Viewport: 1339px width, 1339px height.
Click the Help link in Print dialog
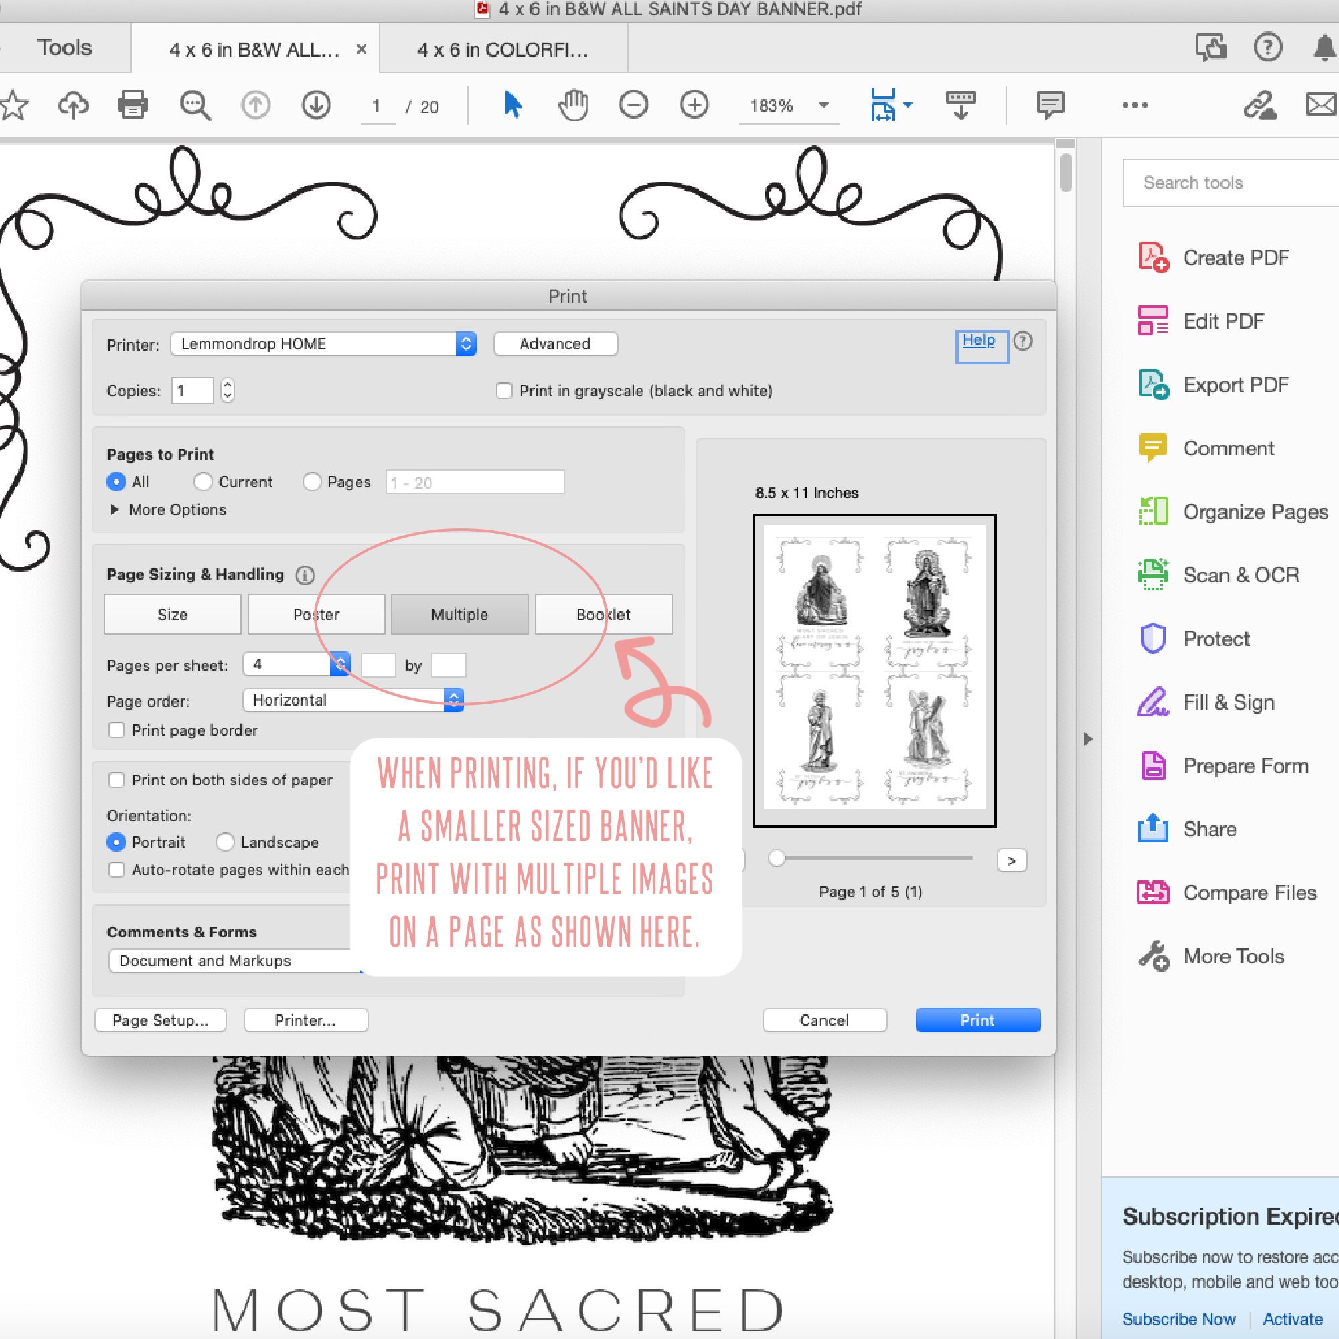pyautogui.click(x=979, y=340)
